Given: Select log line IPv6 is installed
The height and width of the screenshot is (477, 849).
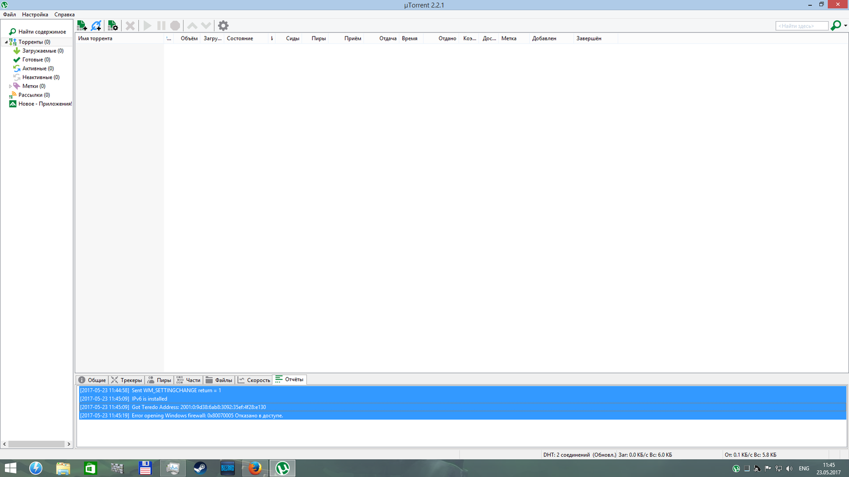Looking at the screenshot, I should 462,399.
